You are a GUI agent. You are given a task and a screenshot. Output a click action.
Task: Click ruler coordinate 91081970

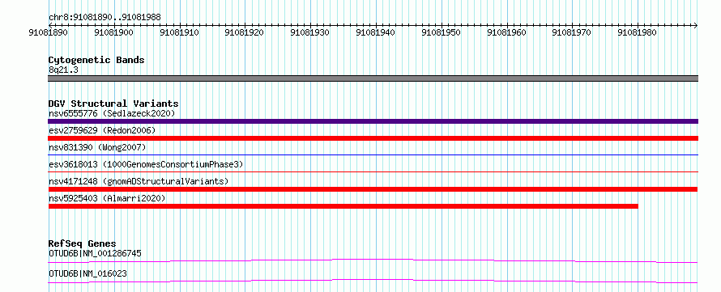572,33
